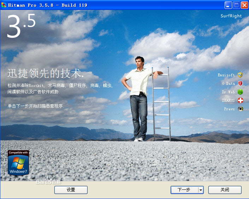Click the G Data text label
249x199 pixels.
[x=229, y=83]
